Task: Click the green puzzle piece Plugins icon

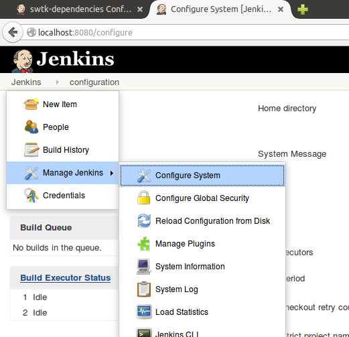Action: point(143,244)
